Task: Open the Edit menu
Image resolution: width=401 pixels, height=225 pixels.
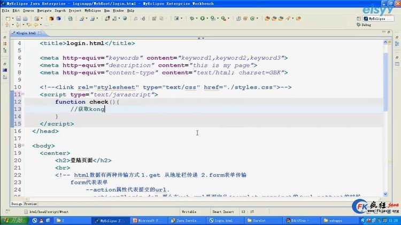Action: (x=16, y=11)
